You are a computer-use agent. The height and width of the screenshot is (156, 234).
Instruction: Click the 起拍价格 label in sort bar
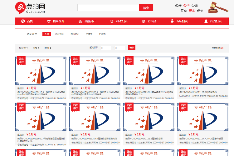pos(94,48)
